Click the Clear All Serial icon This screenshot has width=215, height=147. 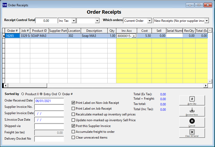[x=192, y=132]
